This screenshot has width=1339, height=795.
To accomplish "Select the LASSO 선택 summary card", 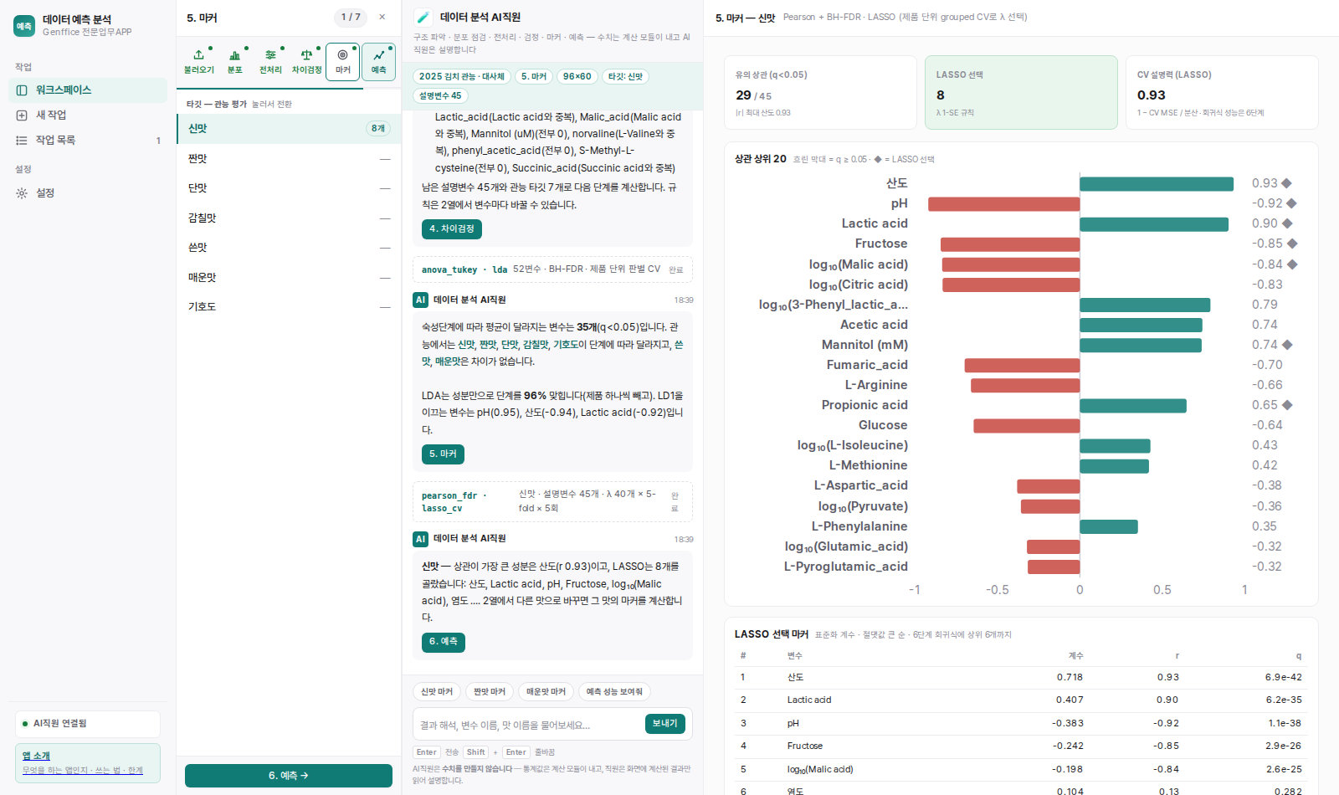I will coord(1021,92).
